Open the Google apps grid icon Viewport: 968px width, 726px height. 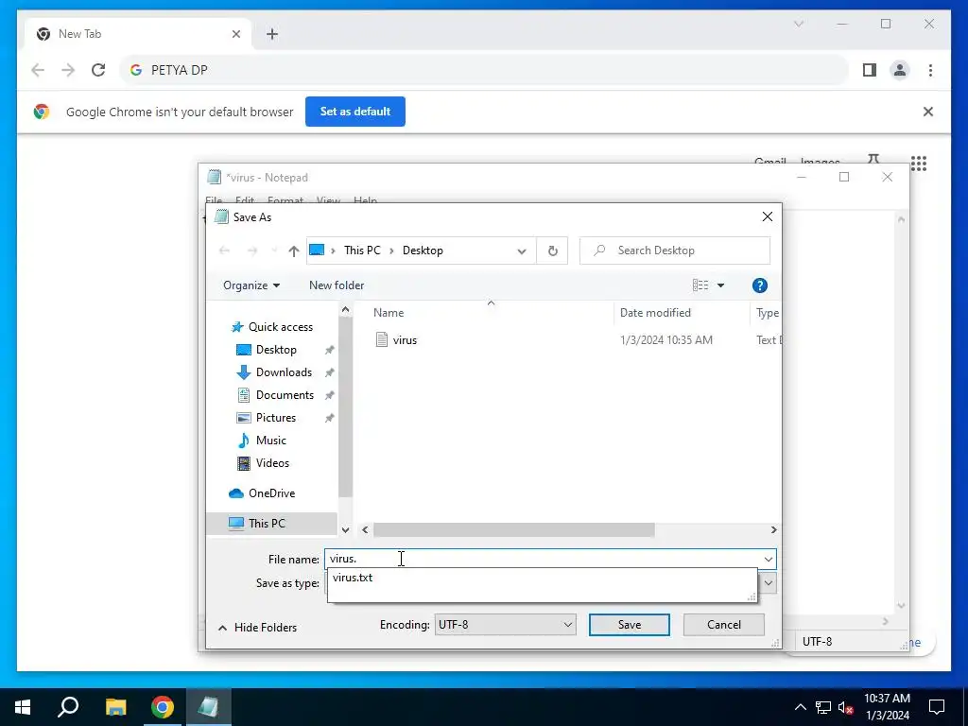[919, 163]
